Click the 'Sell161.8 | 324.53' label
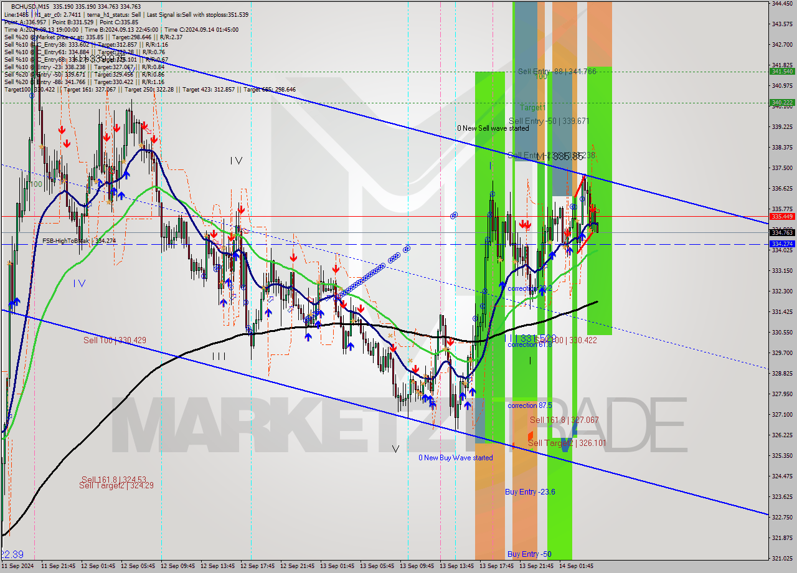797x573 pixels. [113, 480]
